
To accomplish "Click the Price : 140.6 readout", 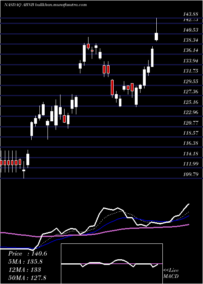I will 28,254.
